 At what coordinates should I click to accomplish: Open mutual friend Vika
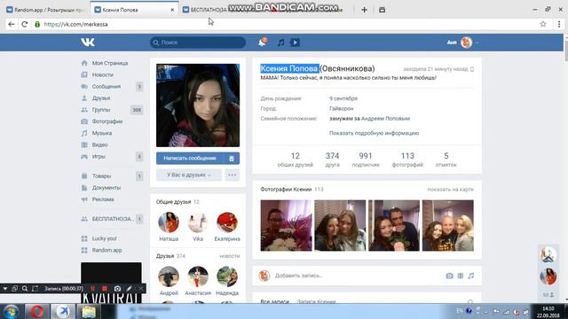pyautogui.click(x=198, y=222)
